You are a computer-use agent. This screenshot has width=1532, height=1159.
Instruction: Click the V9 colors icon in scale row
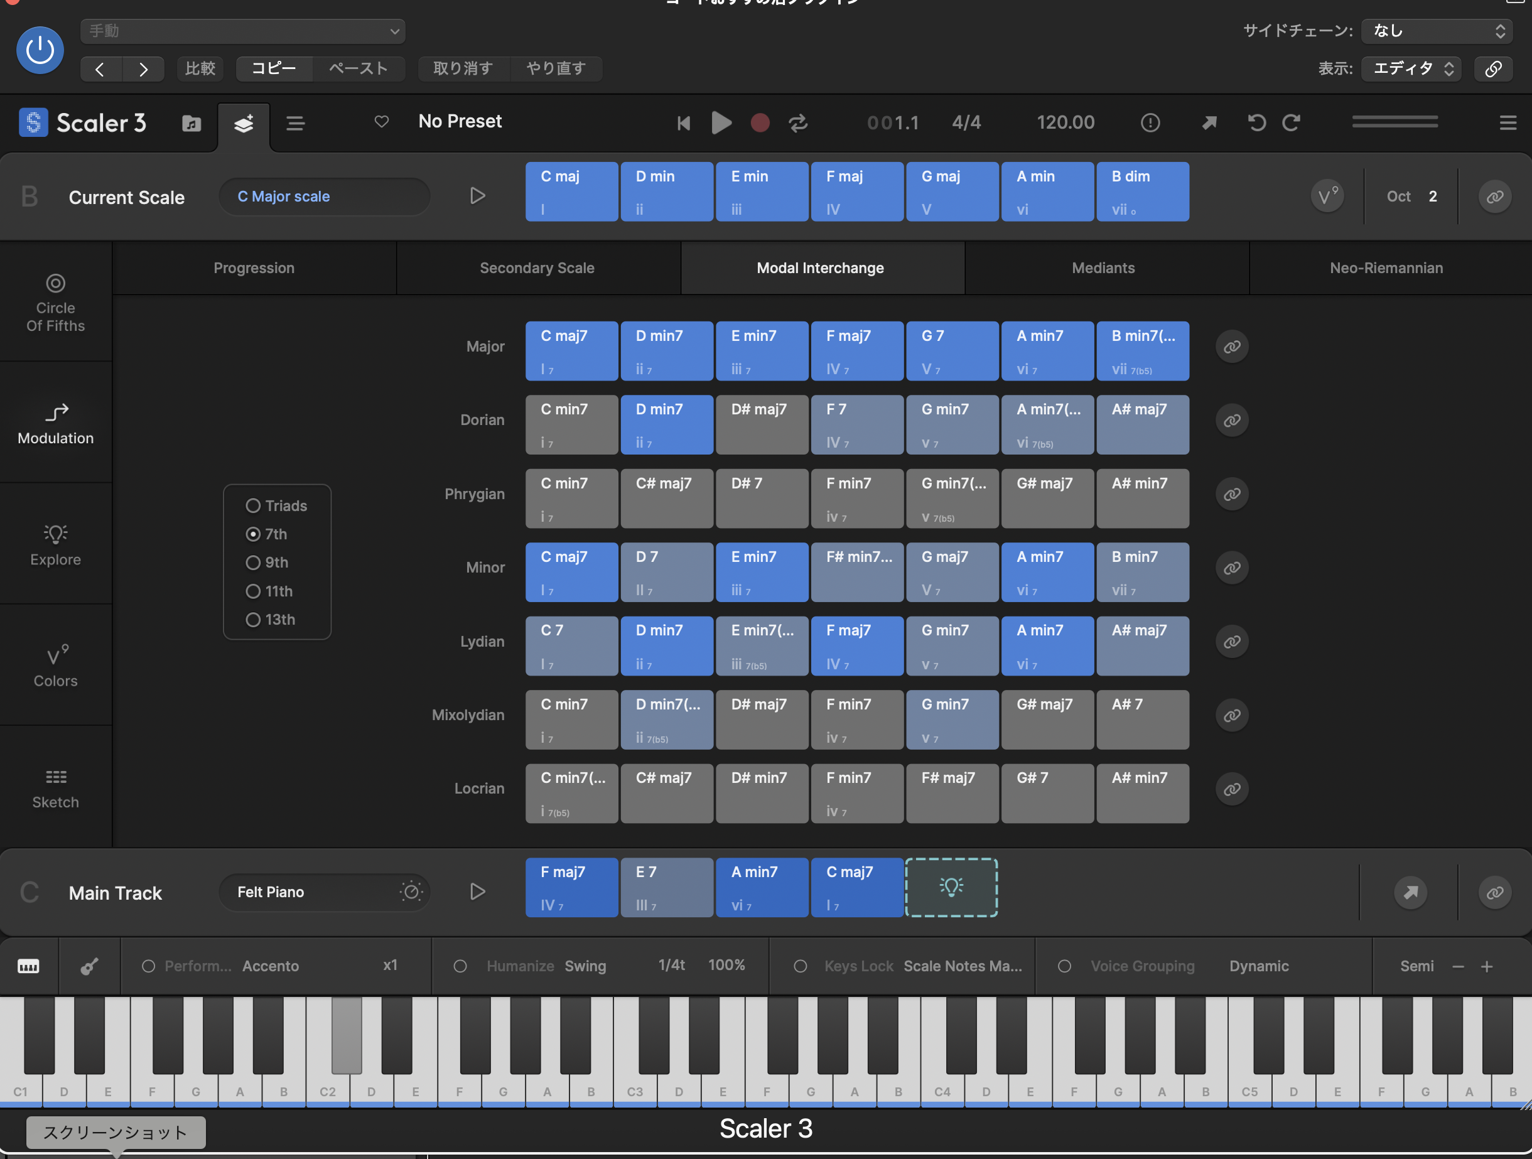pyautogui.click(x=1327, y=197)
